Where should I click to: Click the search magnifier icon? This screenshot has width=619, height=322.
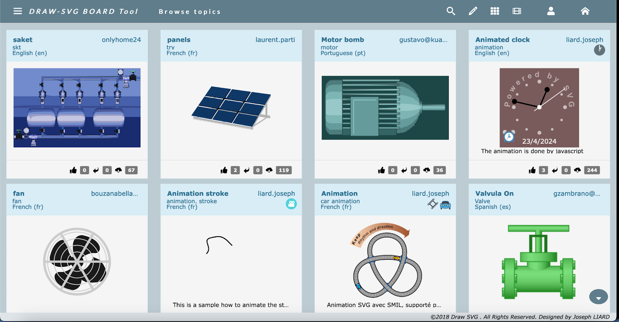coord(451,11)
